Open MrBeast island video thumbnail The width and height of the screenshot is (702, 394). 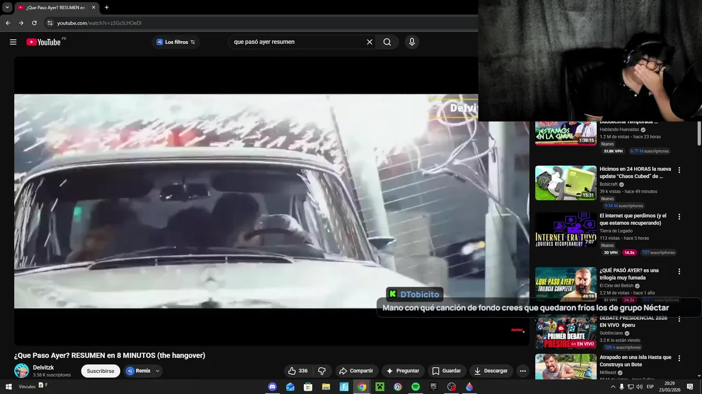point(565,367)
